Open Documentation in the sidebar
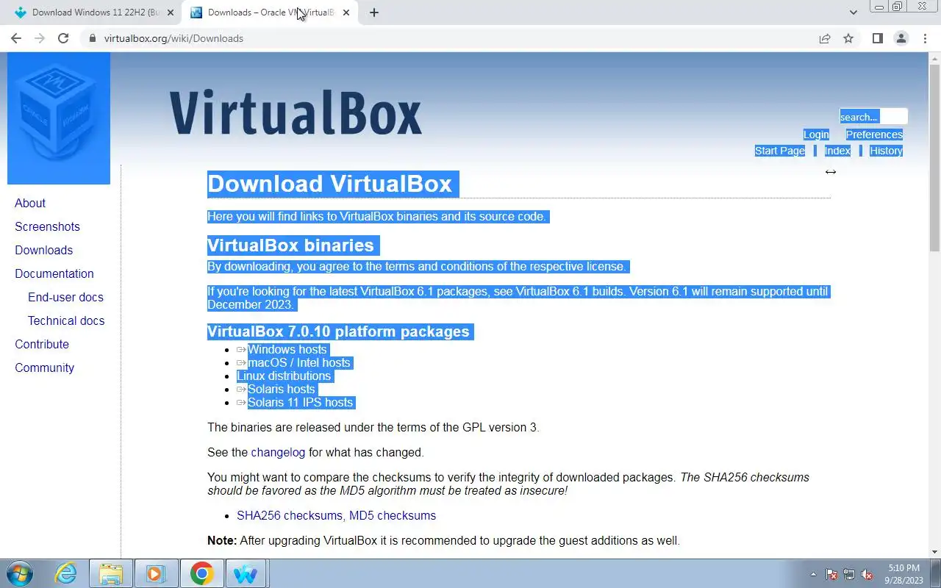Viewport: 941px width, 588px height. tap(54, 273)
